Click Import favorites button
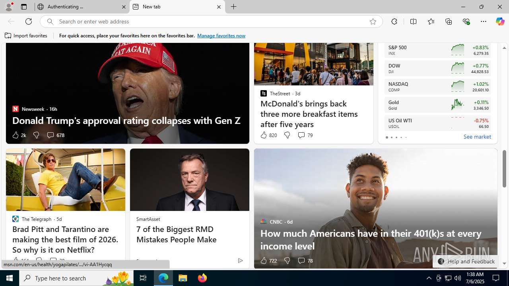509x286 pixels. 26,36
